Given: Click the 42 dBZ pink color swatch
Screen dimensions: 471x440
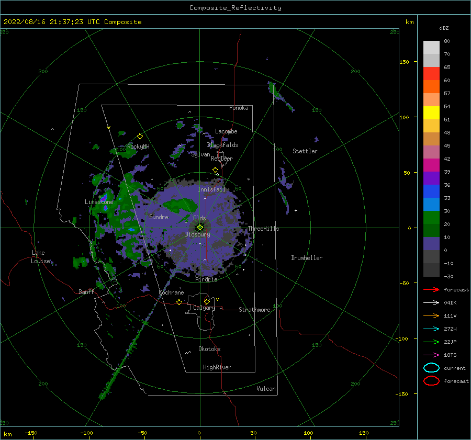Looking at the screenshot, I should click(431, 152).
